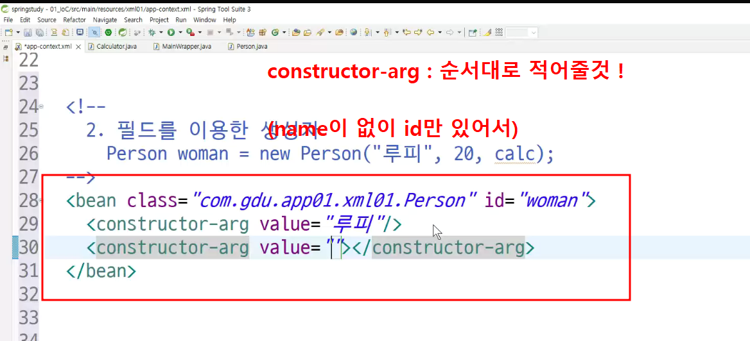
Task: Expand the Debug dropdown arrow
Action: [x=161, y=33]
